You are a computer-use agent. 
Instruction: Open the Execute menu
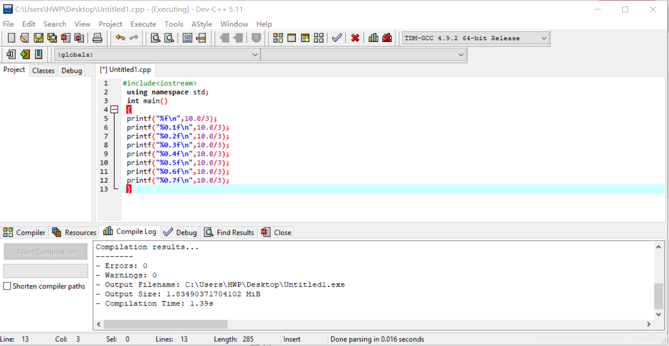(143, 24)
